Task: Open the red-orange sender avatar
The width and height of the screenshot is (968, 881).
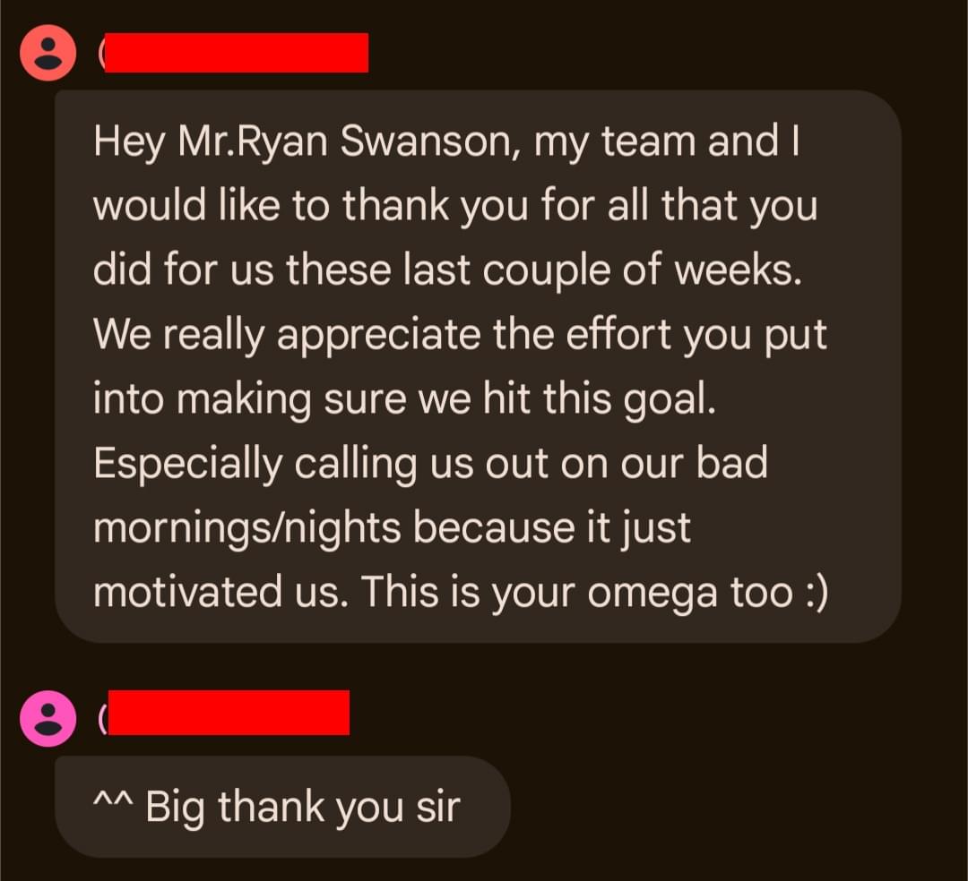Action: pyautogui.click(x=48, y=53)
